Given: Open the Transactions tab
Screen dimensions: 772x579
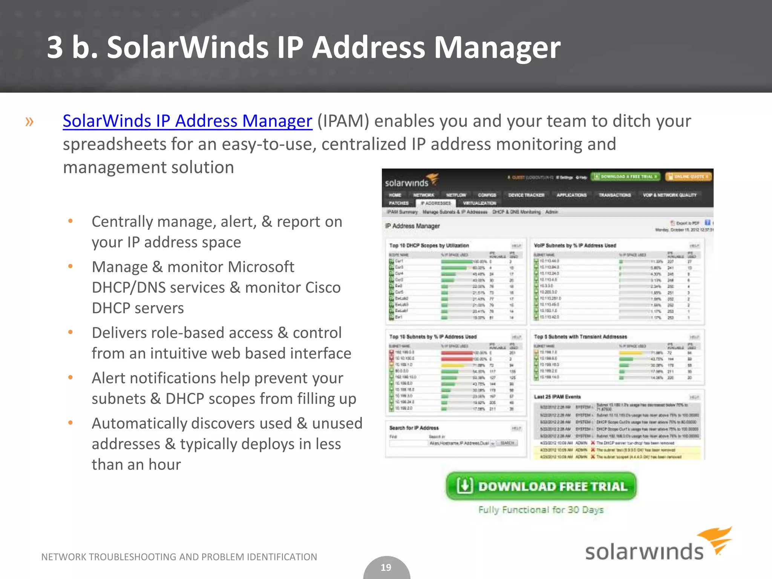Looking at the screenshot, I should coord(614,195).
